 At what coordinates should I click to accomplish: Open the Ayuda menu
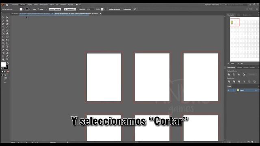click(x=70, y=4)
